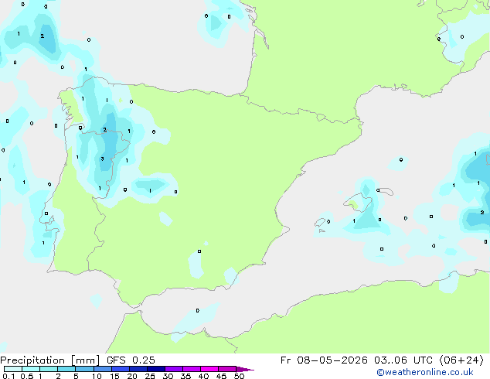Click the '50' legend scale label

coord(239,376)
